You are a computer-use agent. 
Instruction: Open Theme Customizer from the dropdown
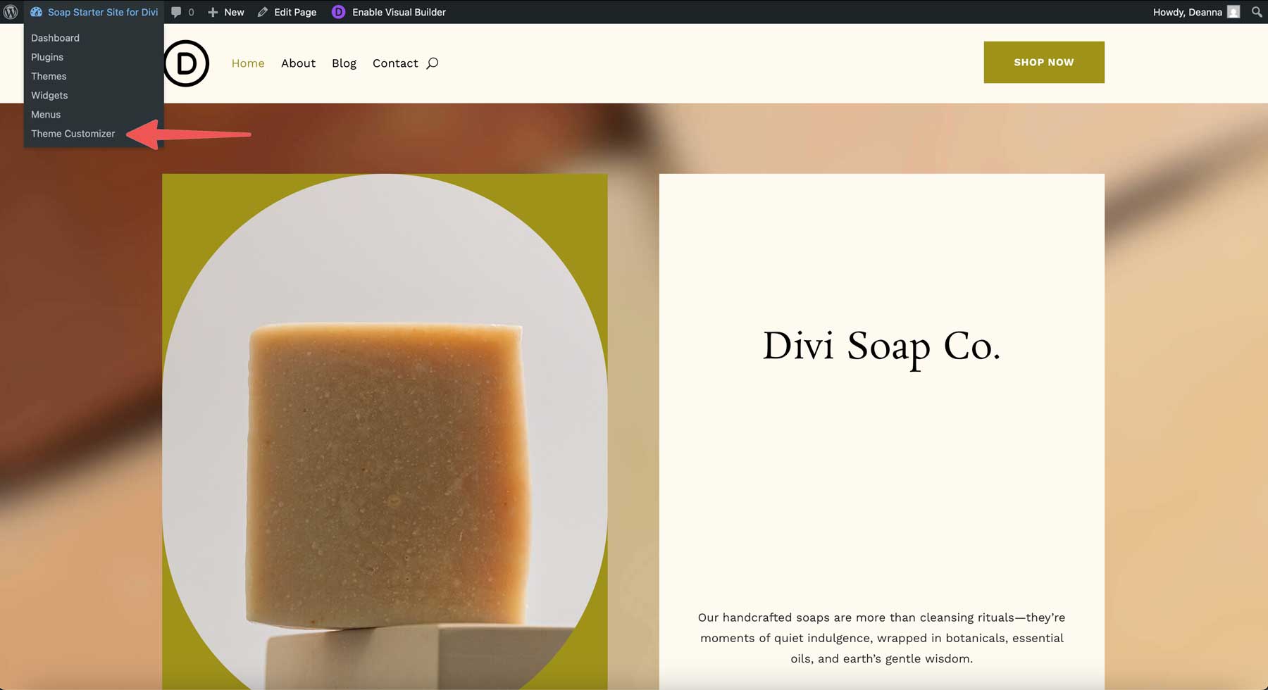(73, 134)
